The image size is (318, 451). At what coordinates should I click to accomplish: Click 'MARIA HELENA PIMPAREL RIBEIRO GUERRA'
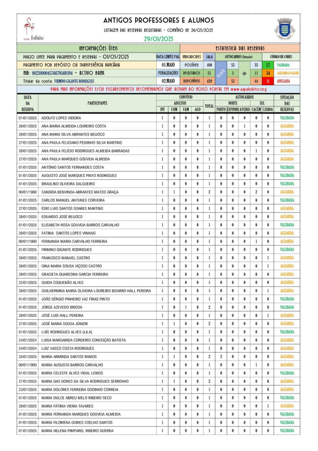[77, 431]
